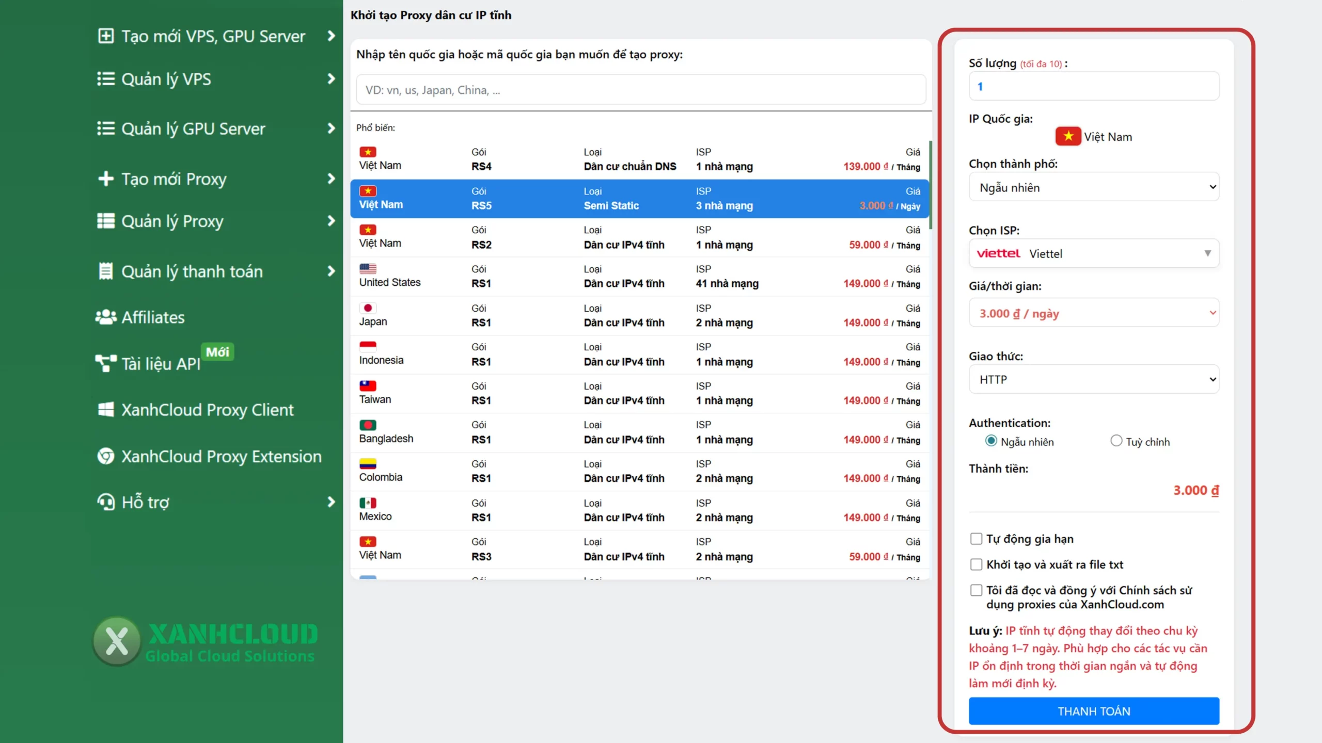Open the Chọn thành phố dropdown

(x=1094, y=187)
